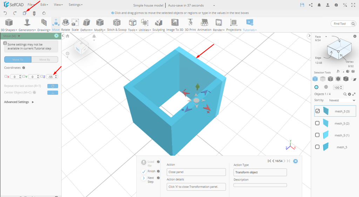Viewport: 359px width, 197px height.
Task: Uncheck the mesh_5 (3) checkbox
Action: coord(317,111)
